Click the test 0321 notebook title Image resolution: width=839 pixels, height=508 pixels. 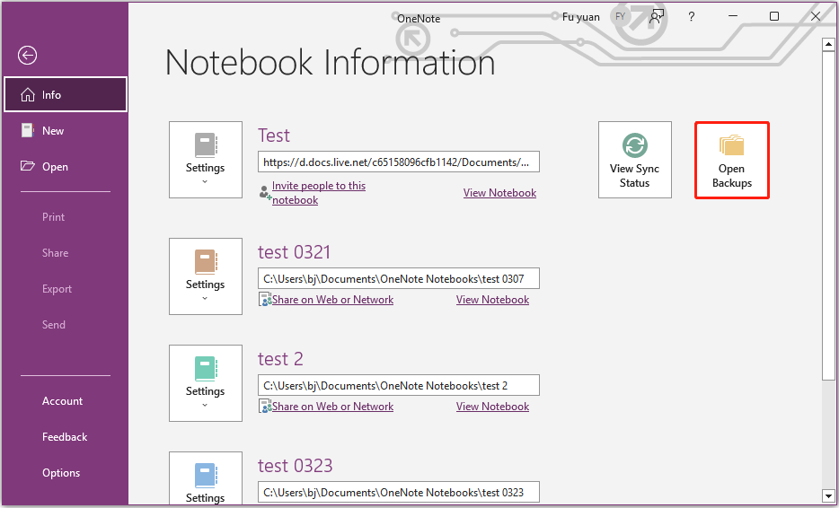point(295,252)
